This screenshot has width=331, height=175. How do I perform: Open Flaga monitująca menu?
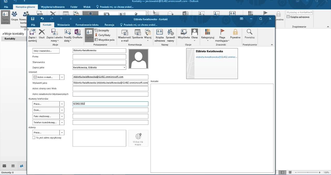coord(222,35)
